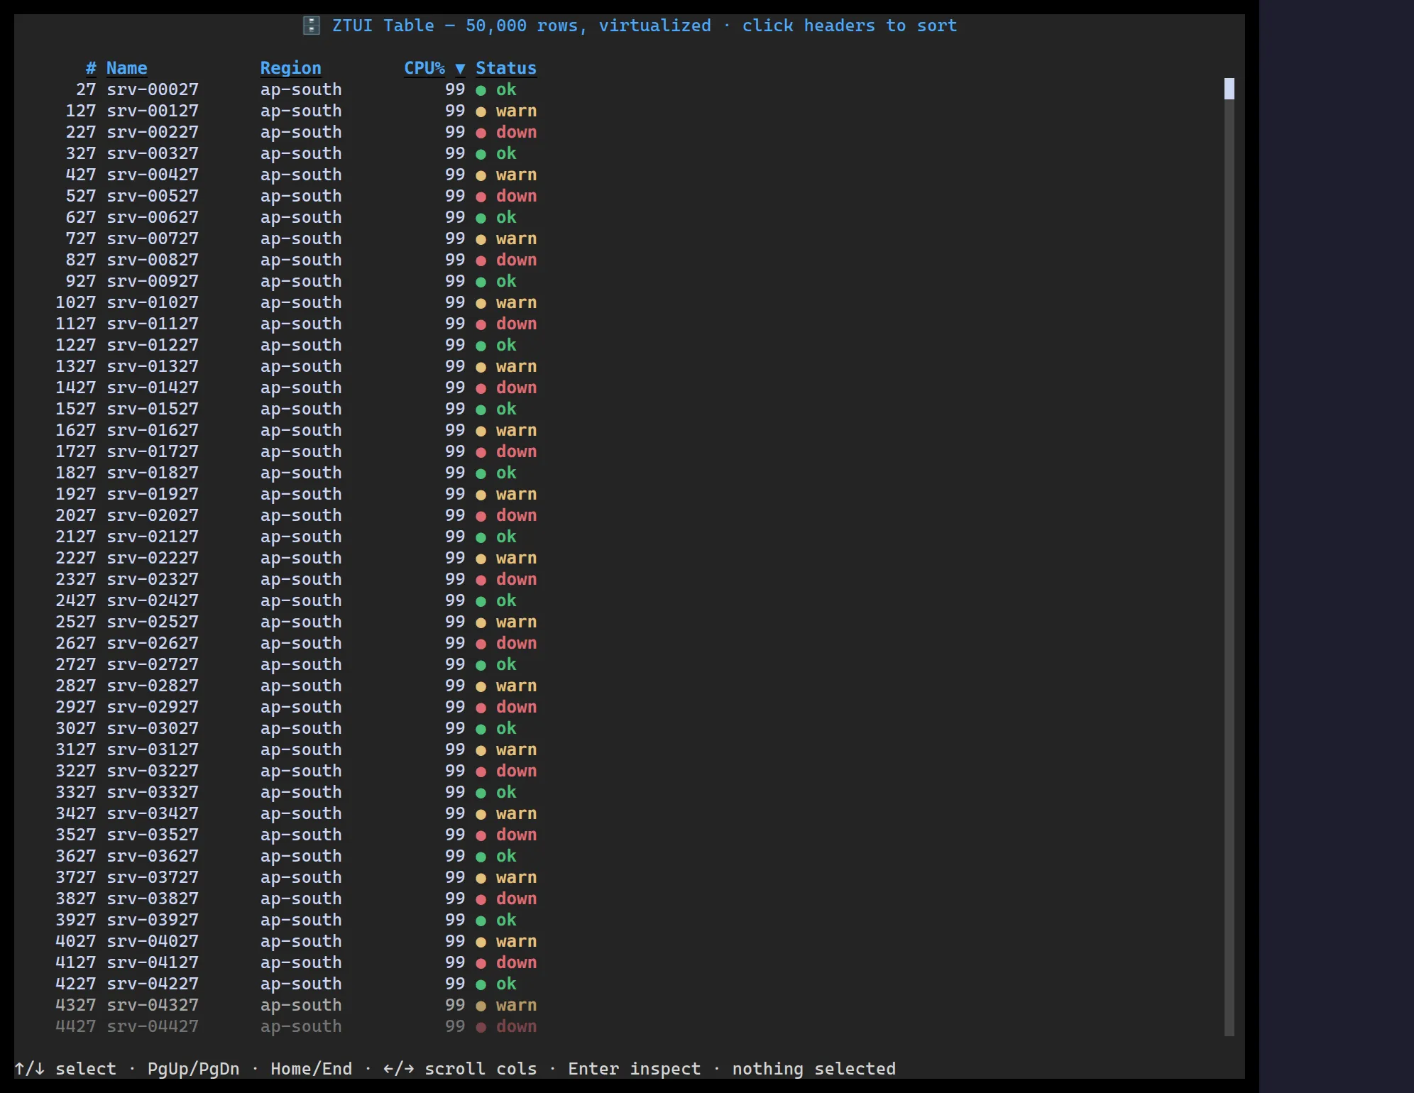Click 'PgUp/PgDn' hint in status bar
This screenshot has height=1093, width=1414.
pos(193,1069)
